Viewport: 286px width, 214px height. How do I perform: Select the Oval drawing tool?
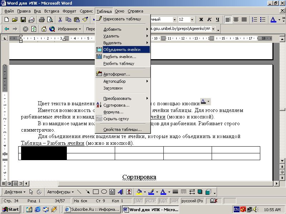click(x=104, y=192)
